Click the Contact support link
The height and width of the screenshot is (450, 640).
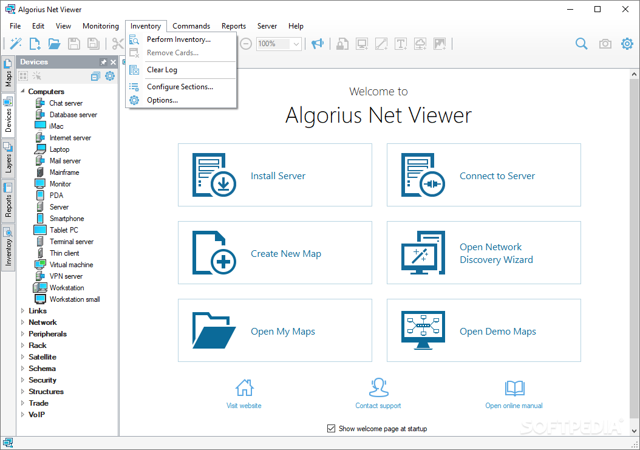pyautogui.click(x=378, y=406)
